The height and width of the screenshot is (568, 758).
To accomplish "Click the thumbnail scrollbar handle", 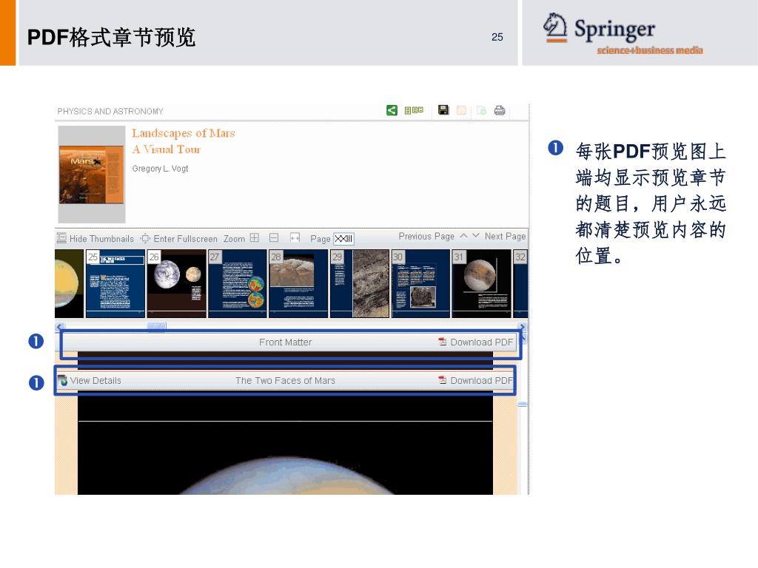I will [x=157, y=326].
